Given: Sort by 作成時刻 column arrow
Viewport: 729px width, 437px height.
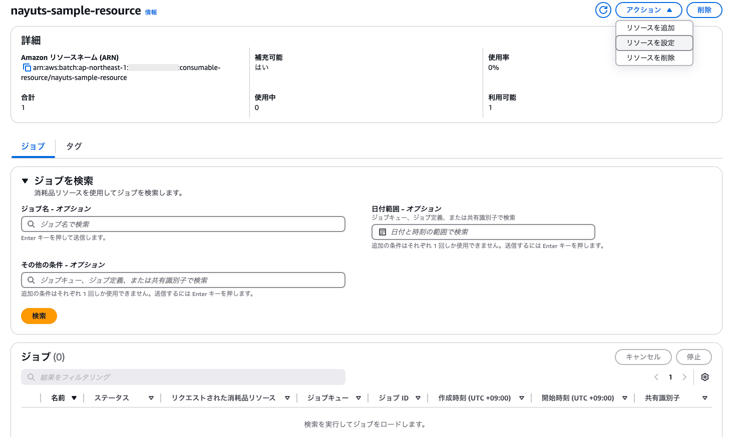Looking at the screenshot, I should [x=522, y=398].
